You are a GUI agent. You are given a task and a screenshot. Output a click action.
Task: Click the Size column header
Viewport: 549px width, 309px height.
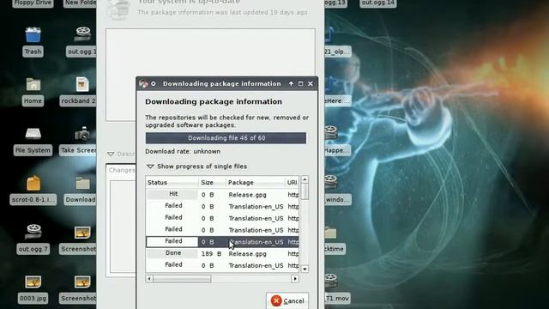(212, 183)
